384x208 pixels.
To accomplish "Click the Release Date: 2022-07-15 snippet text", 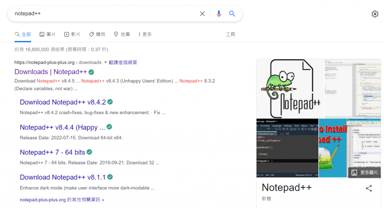I will tap(71, 138).
